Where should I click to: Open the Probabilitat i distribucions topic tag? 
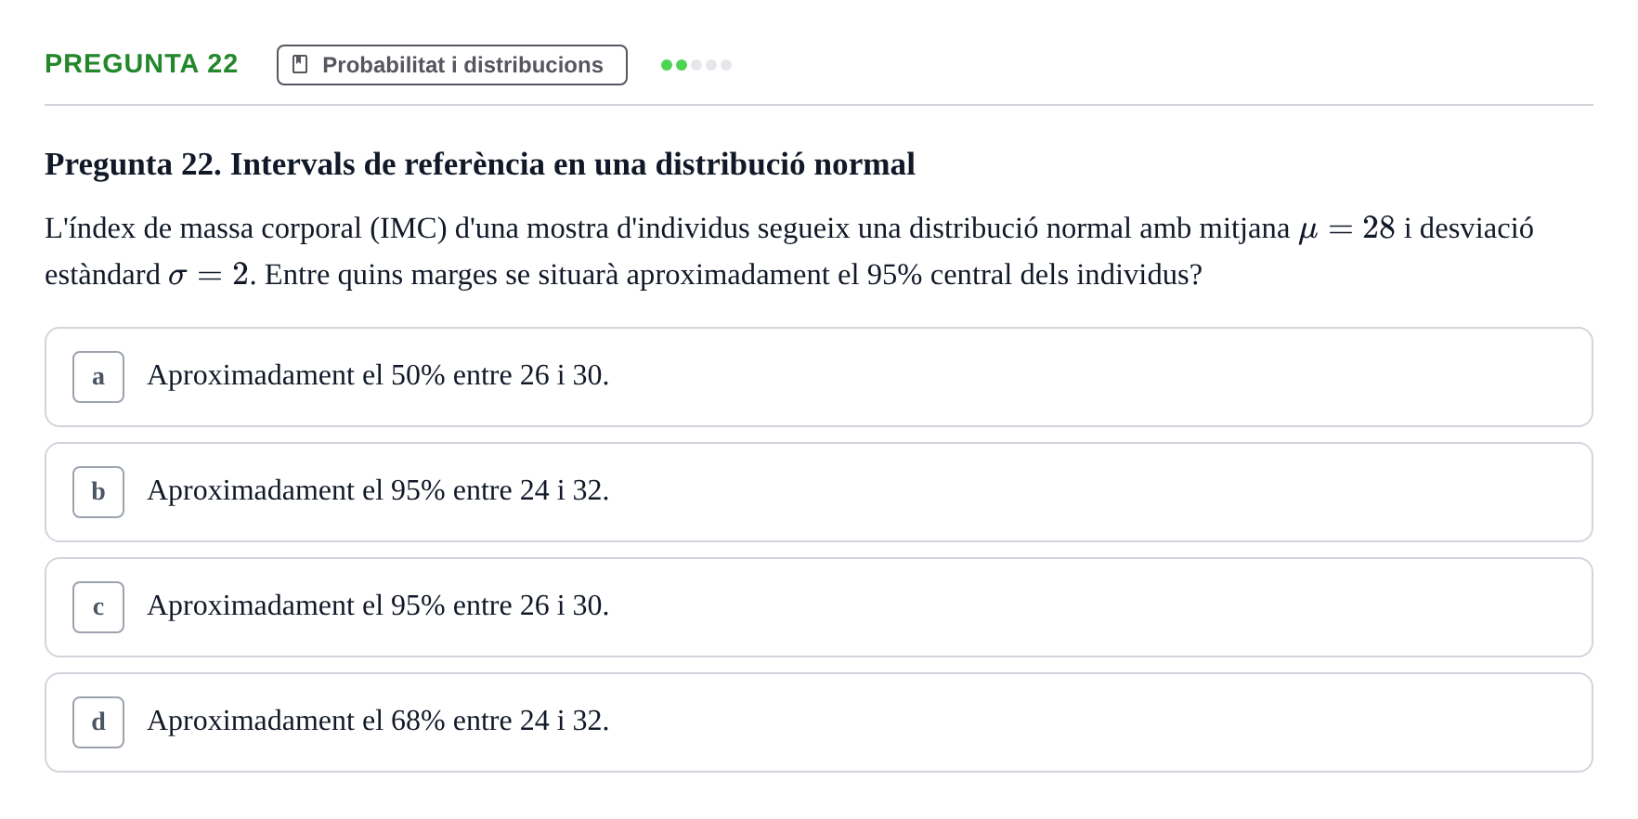click(x=452, y=65)
